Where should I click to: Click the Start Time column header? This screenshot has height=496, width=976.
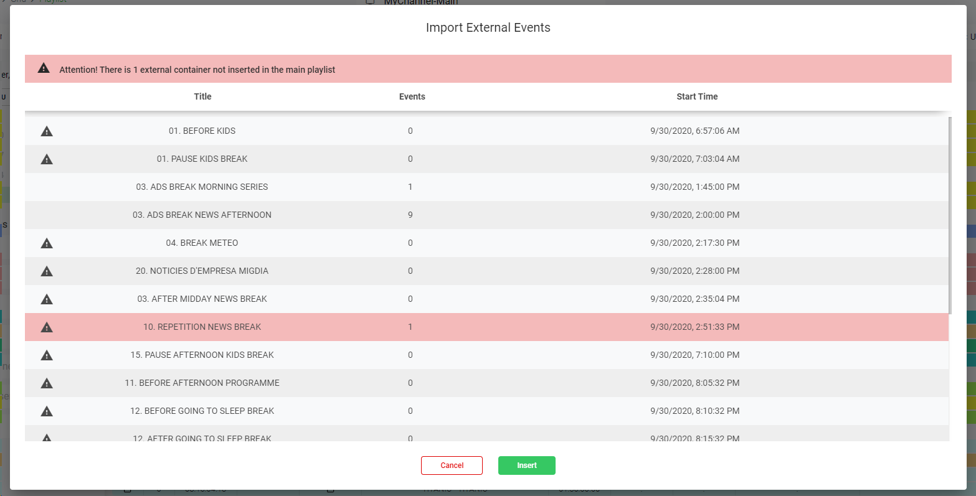click(x=697, y=96)
